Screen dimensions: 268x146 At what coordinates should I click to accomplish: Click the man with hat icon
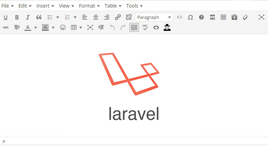pyautogui.click(x=167, y=27)
